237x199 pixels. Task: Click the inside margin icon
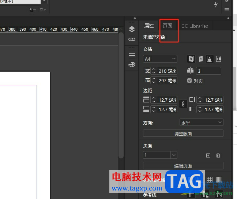192,99
